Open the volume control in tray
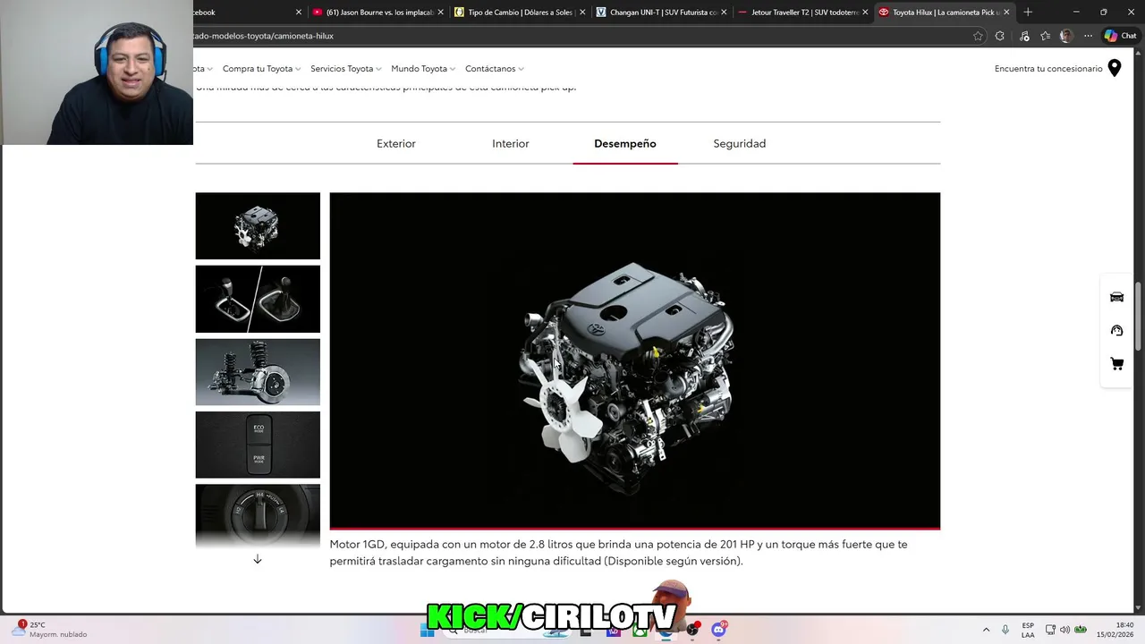 (1065, 630)
